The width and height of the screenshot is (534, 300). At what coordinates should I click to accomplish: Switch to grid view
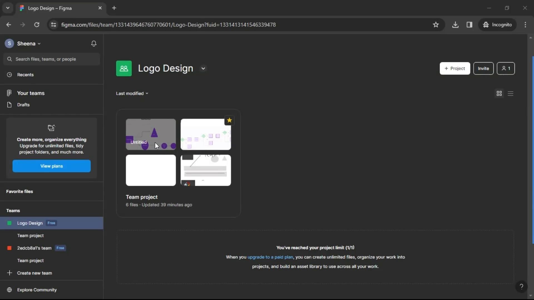point(499,94)
